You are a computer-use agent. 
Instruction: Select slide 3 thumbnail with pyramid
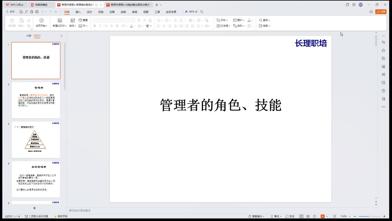pyautogui.click(x=36, y=140)
